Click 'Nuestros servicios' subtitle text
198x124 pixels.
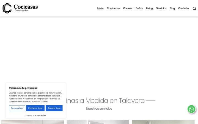[99, 109]
